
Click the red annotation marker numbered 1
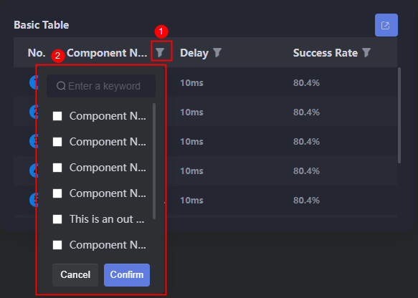(161, 32)
